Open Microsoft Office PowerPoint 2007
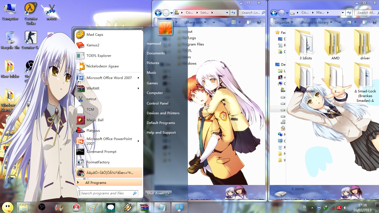 coord(108,141)
